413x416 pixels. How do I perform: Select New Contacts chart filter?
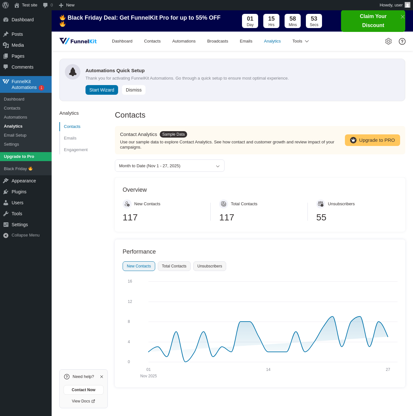139,266
